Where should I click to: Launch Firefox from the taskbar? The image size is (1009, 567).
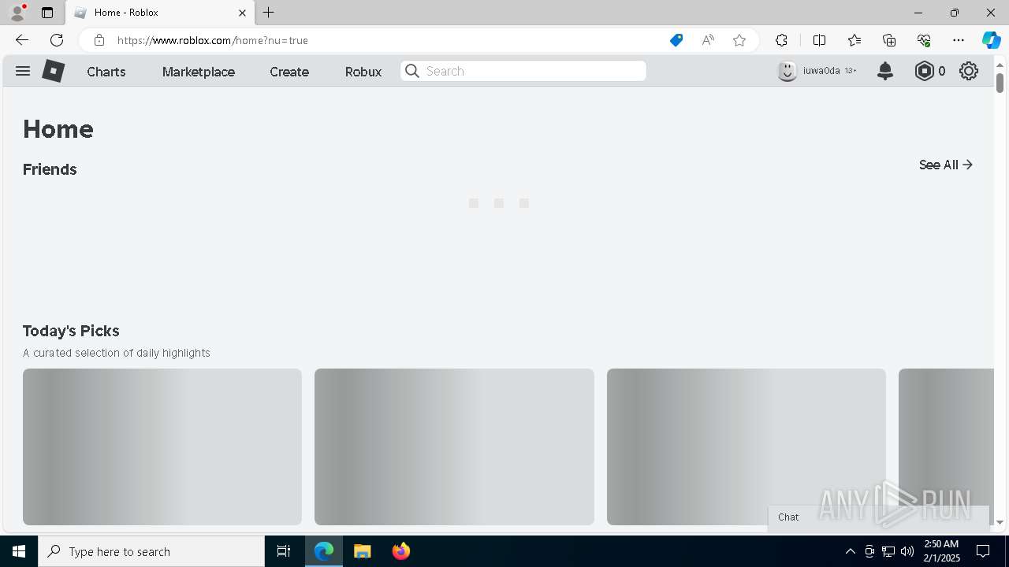pos(401,551)
